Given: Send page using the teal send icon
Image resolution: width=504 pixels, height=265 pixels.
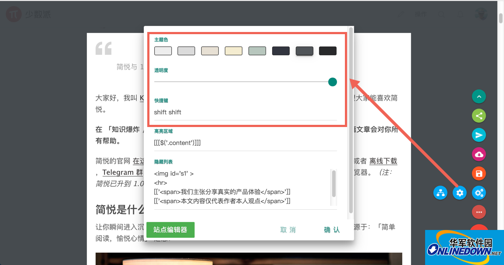Looking at the screenshot, I should [479, 135].
